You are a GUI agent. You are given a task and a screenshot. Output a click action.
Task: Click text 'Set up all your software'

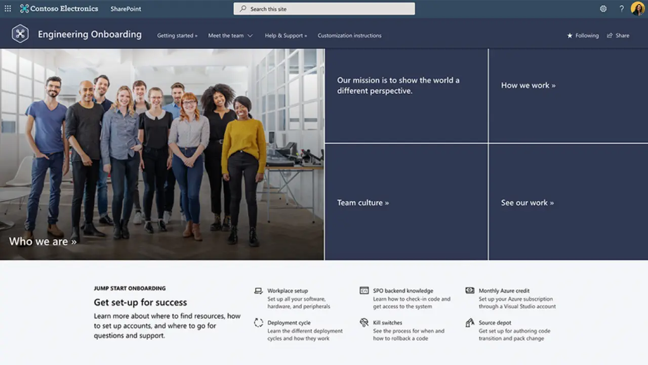(x=296, y=299)
